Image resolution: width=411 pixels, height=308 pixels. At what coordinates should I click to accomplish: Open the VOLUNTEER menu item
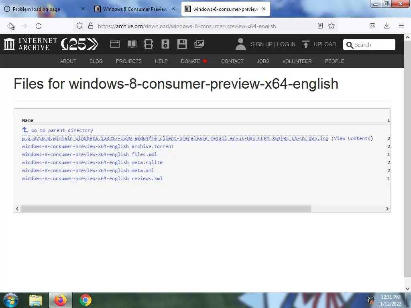click(x=297, y=61)
